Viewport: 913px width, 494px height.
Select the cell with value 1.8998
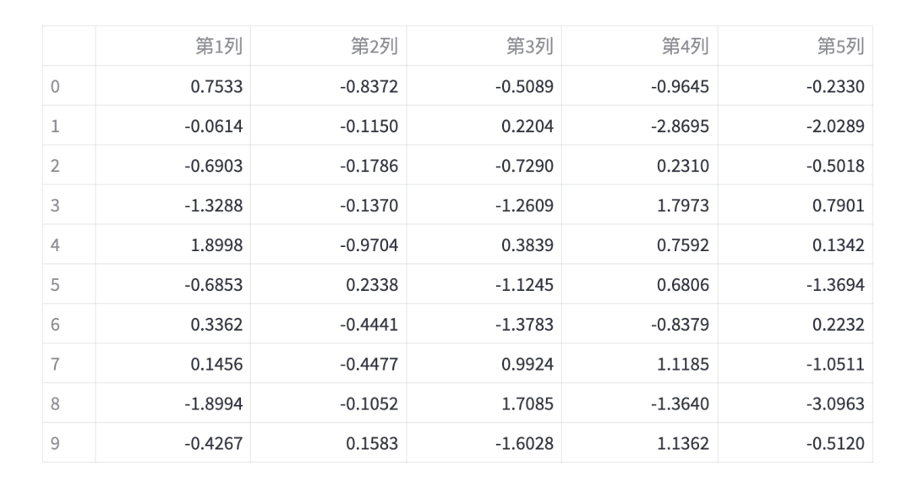173,244
